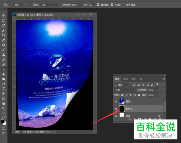Switch to the 图层 (Layers) tab
Viewport: 181px width, 143px height.
pos(117,79)
